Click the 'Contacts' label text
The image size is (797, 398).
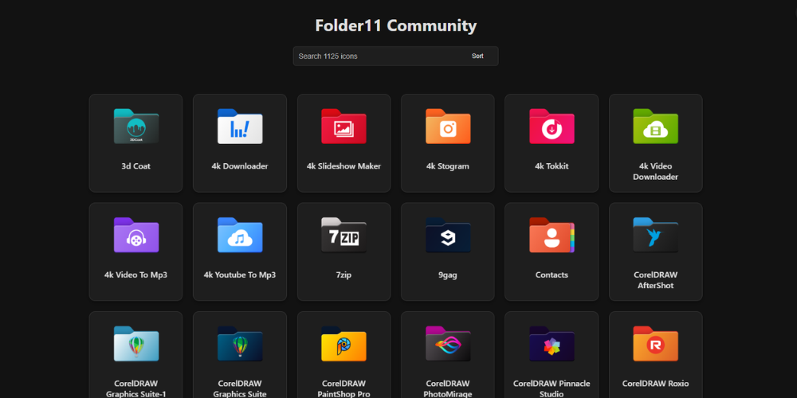click(552, 275)
